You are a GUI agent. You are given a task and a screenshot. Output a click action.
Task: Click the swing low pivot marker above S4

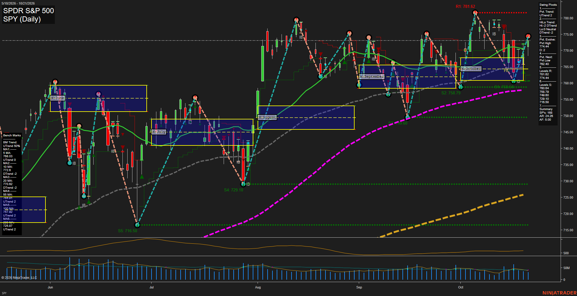(243, 184)
